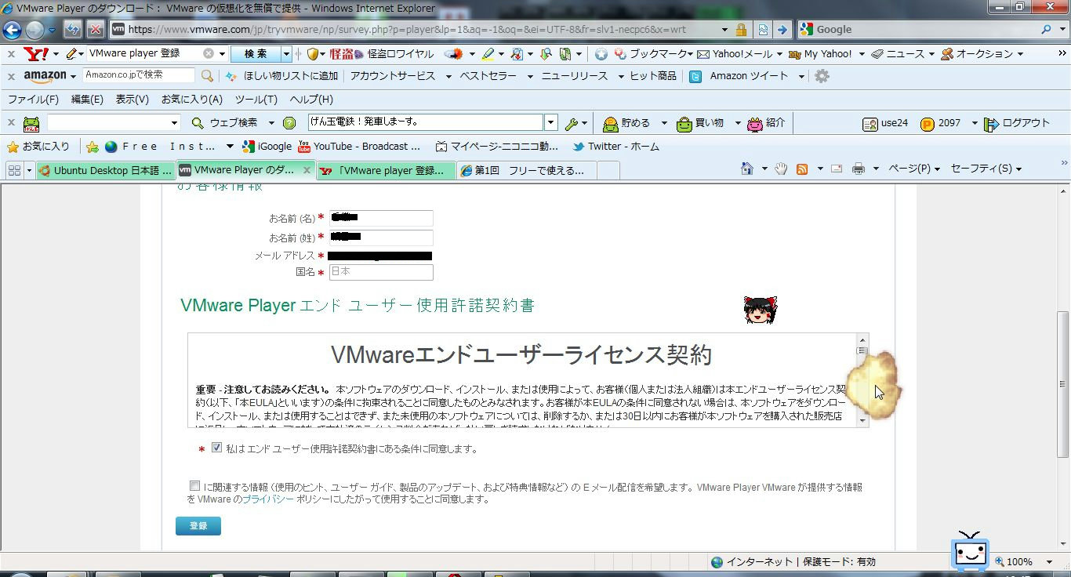Image resolution: width=1071 pixels, height=577 pixels.
Task: Click the Read Mail envelope icon
Action: pos(837,169)
